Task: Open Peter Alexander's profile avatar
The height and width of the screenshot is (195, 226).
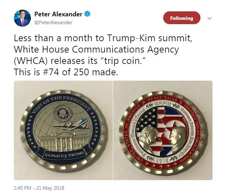Action: tap(22, 18)
